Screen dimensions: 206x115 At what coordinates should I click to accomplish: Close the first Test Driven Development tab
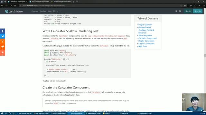click(x=27, y=2)
